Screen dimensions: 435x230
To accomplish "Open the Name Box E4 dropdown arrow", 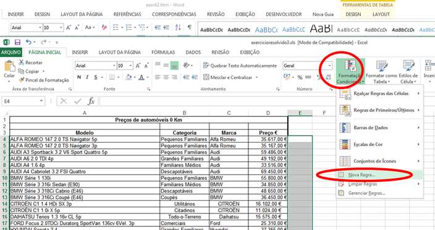I will click(41, 101).
